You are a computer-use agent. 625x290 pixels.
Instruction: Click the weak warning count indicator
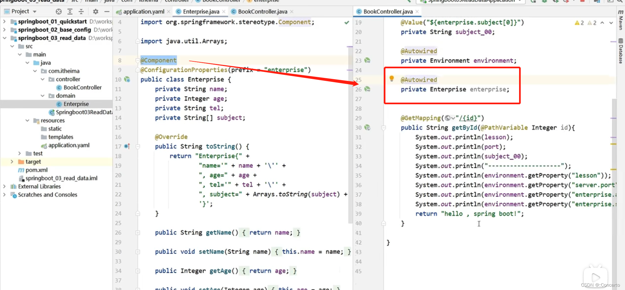click(x=592, y=23)
